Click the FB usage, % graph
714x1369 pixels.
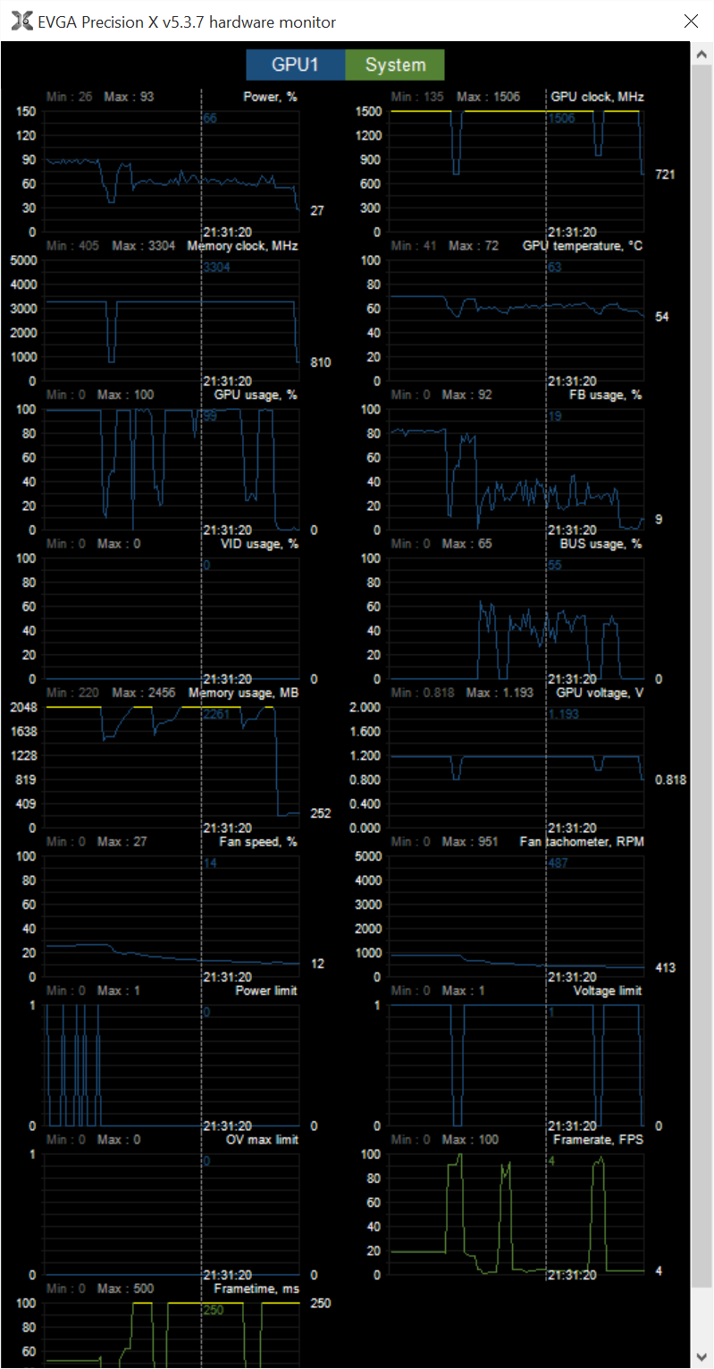(517, 469)
